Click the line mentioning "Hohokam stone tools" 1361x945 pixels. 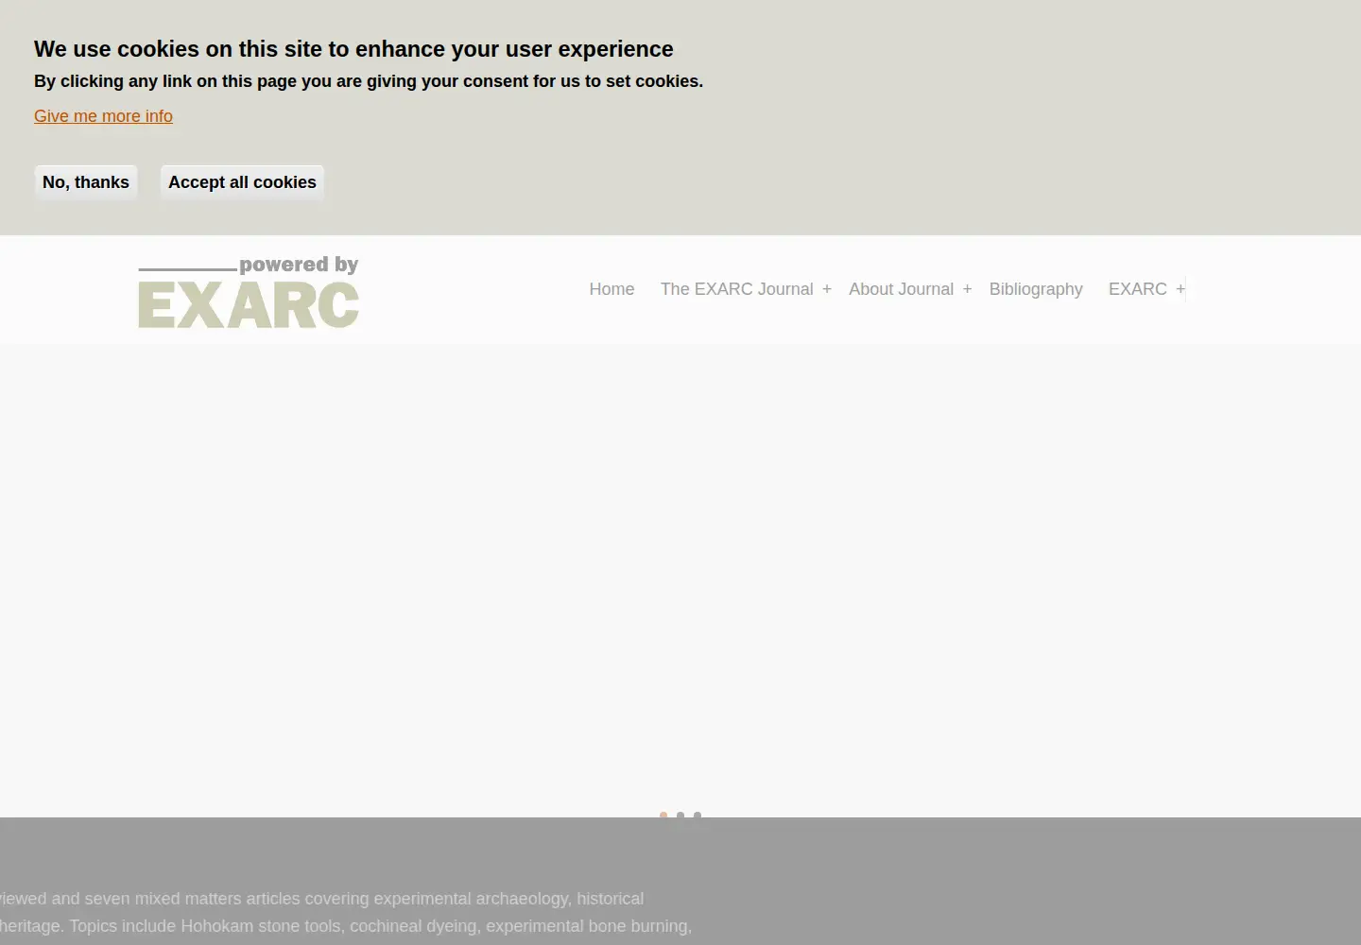(346, 926)
